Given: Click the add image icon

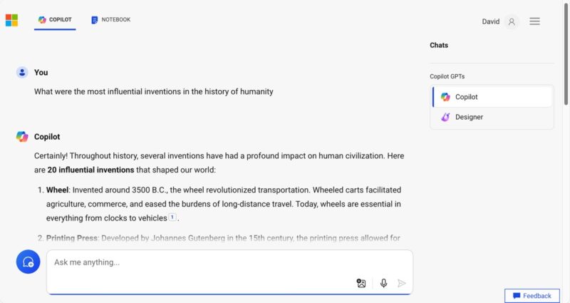Looking at the screenshot, I should click(361, 283).
